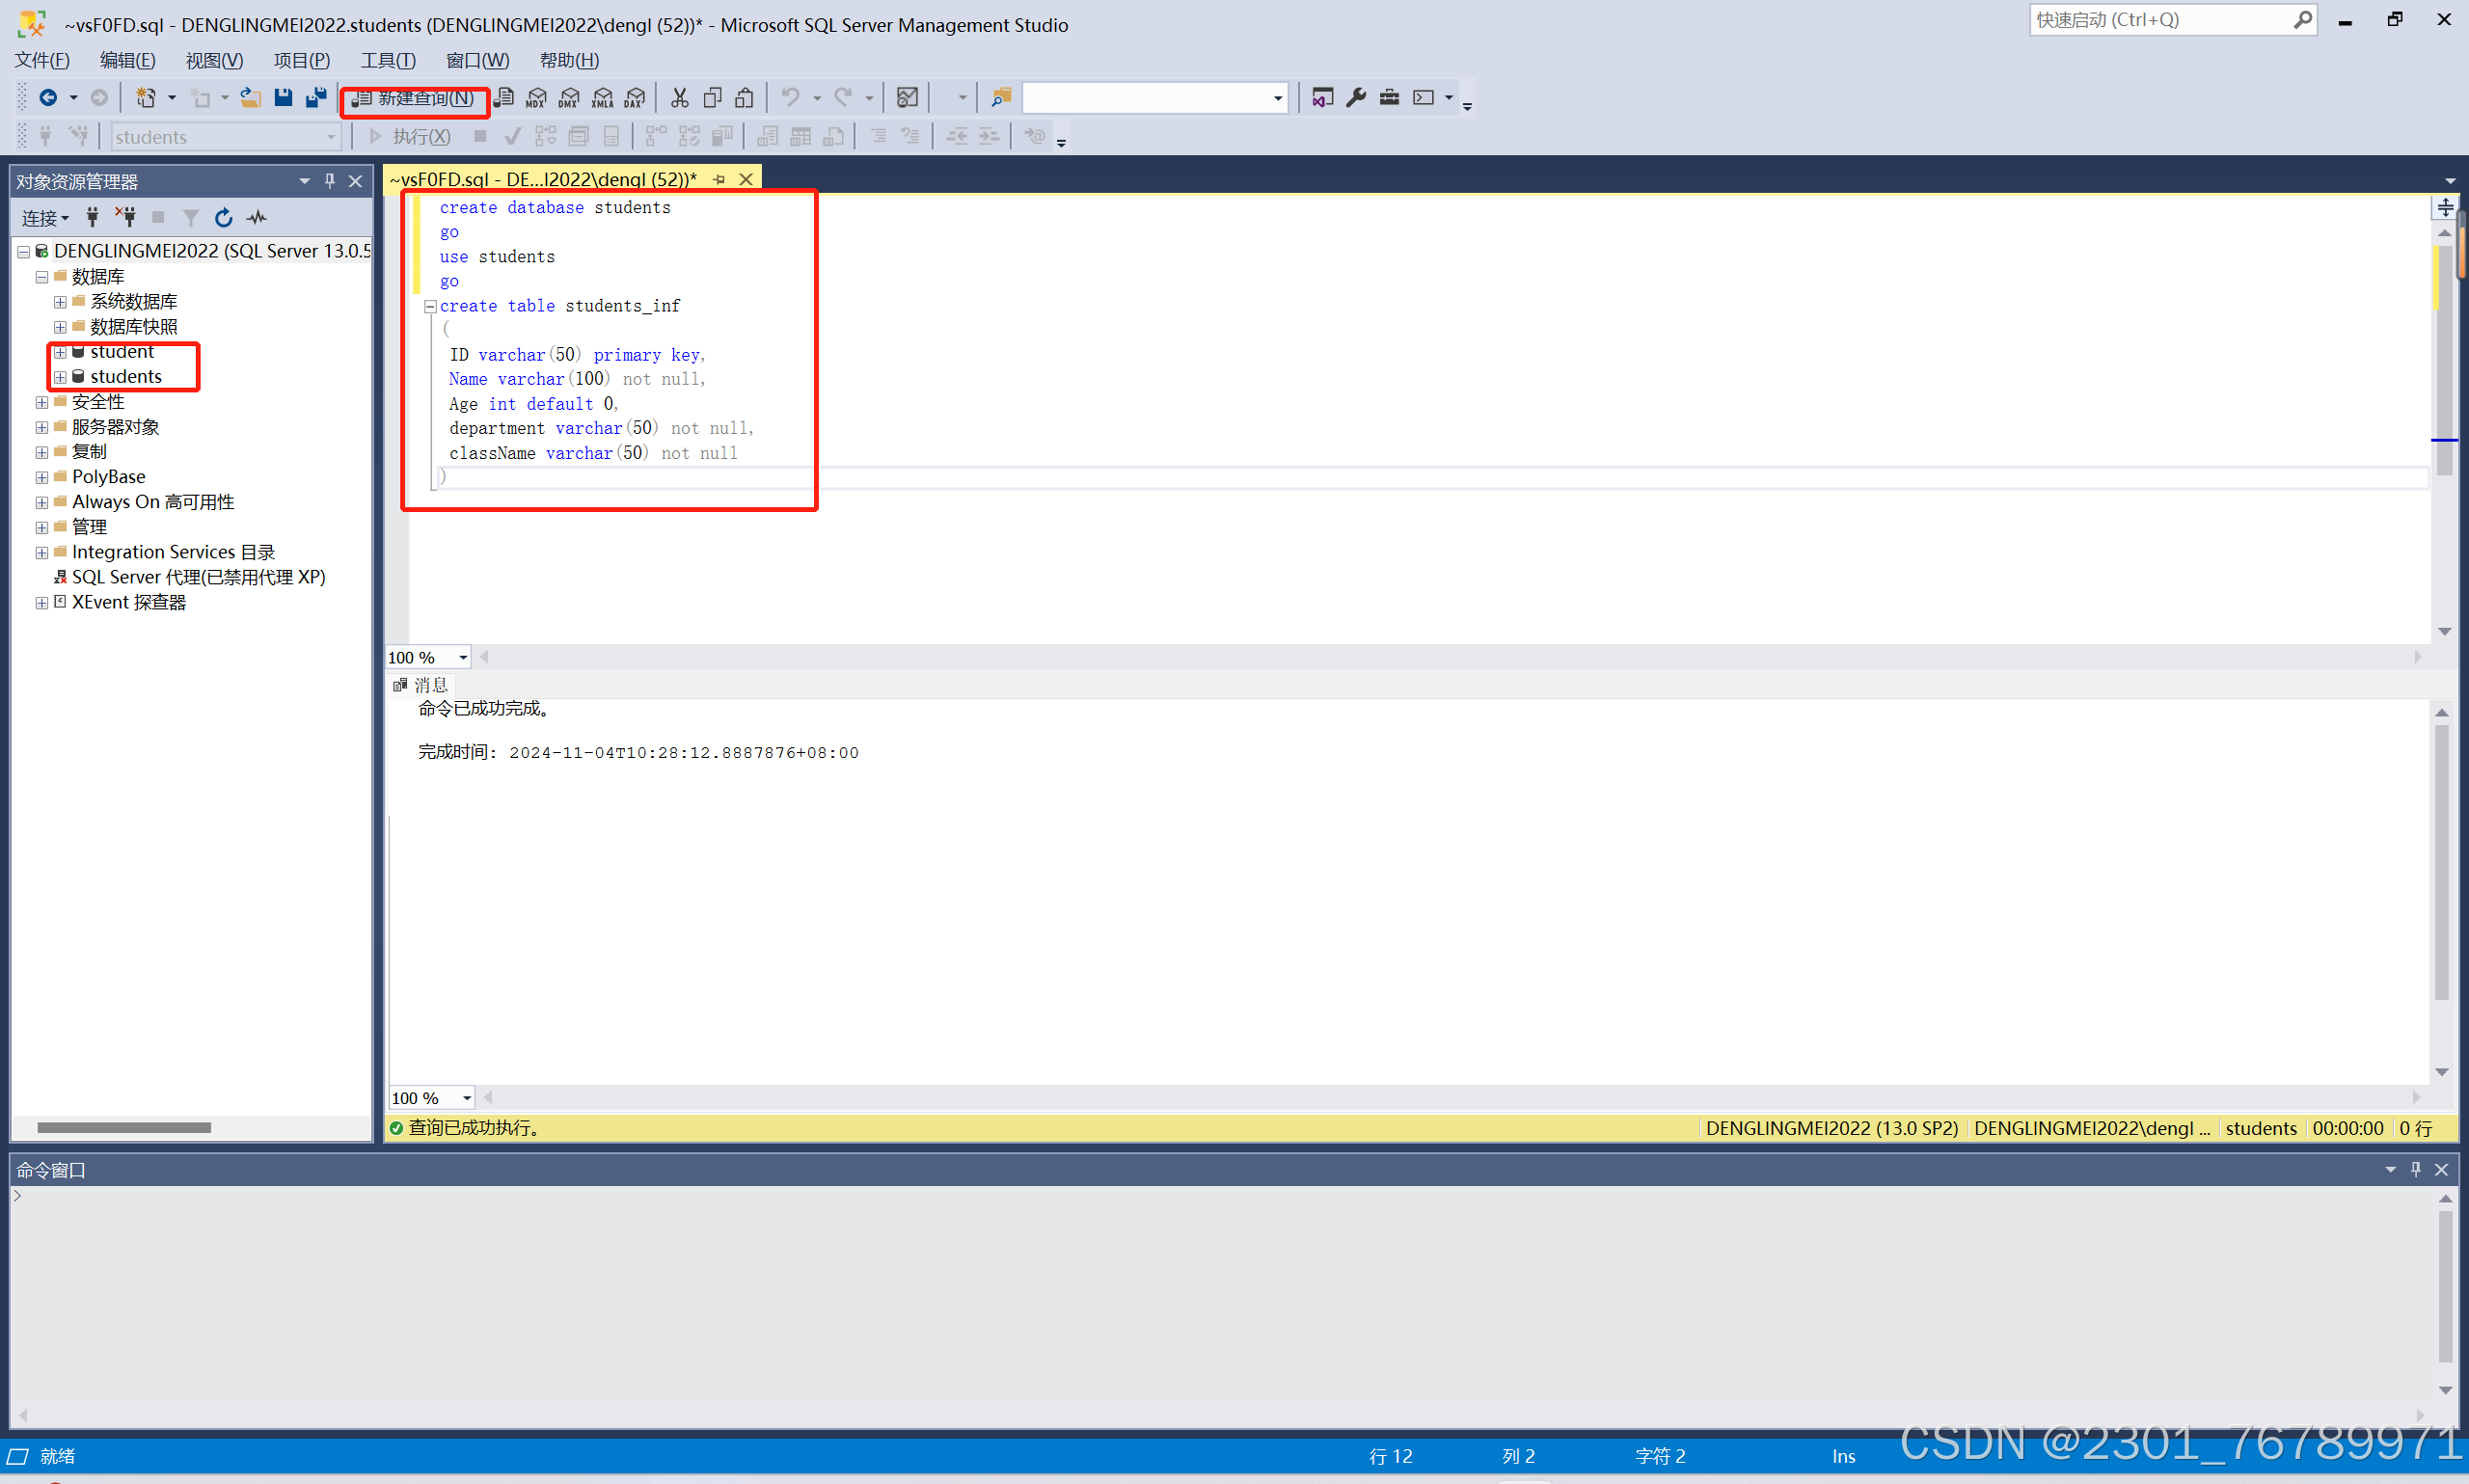Click Object Explorer activity monitor icon
The image size is (2469, 1484).
point(257,217)
